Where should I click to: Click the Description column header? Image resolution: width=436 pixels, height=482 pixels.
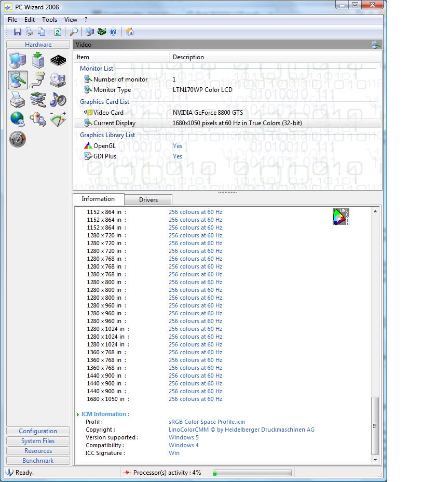tap(276, 57)
